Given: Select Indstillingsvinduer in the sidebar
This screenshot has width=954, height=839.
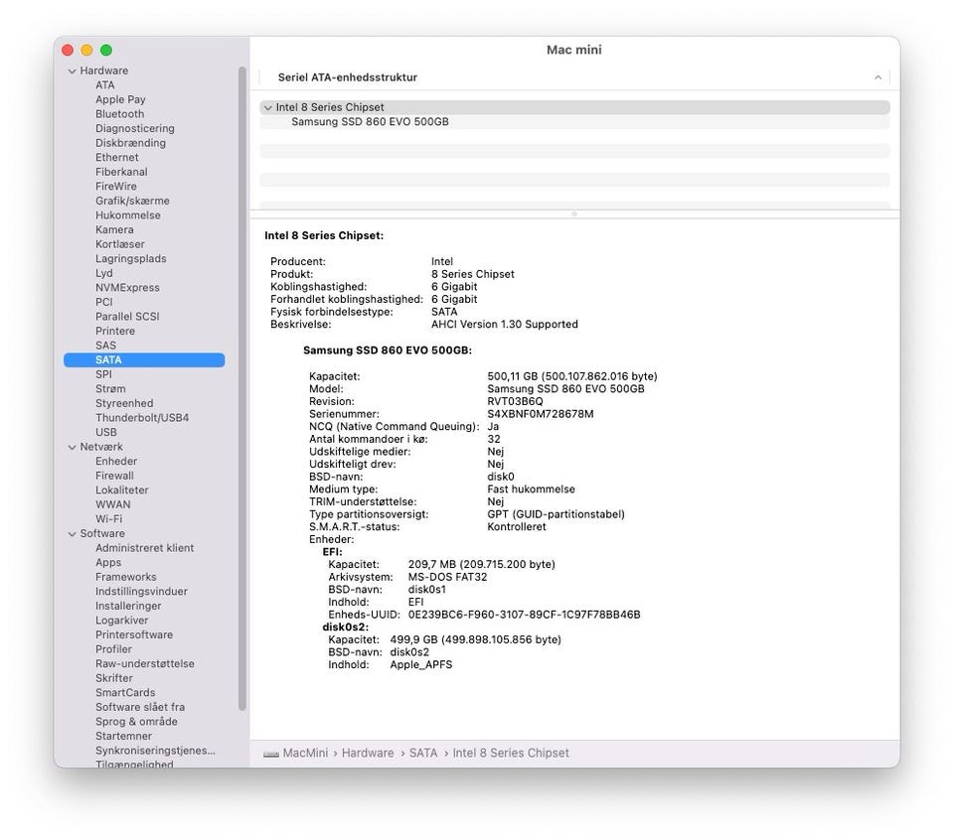Looking at the screenshot, I should pyautogui.click(x=141, y=592).
